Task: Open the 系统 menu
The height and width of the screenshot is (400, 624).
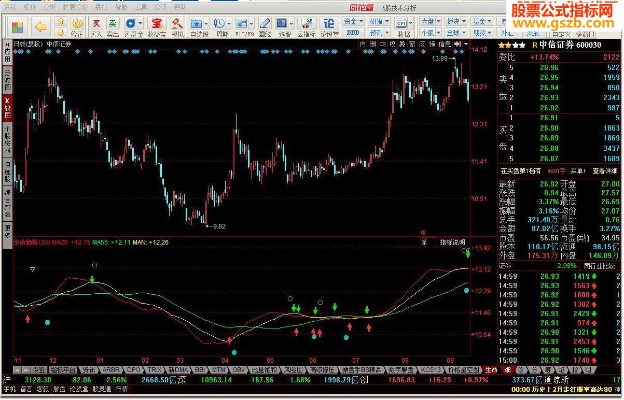Action: pos(10,7)
